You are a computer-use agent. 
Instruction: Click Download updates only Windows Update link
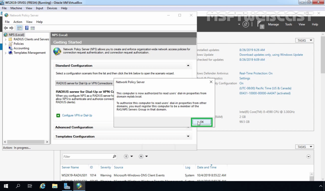[x=271, y=54]
